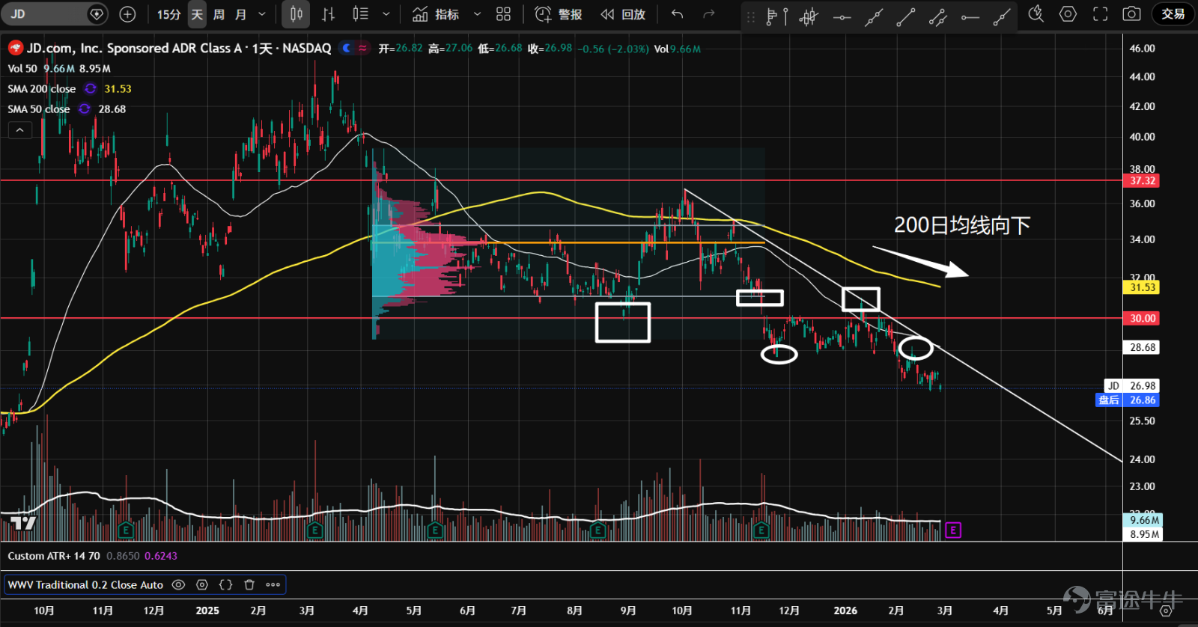Image resolution: width=1198 pixels, height=627 pixels.
Task: Click the 37.32 red price level label
Action: tap(1143, 180)
